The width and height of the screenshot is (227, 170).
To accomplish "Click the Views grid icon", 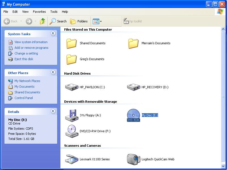I will click(x=96, y=22).
